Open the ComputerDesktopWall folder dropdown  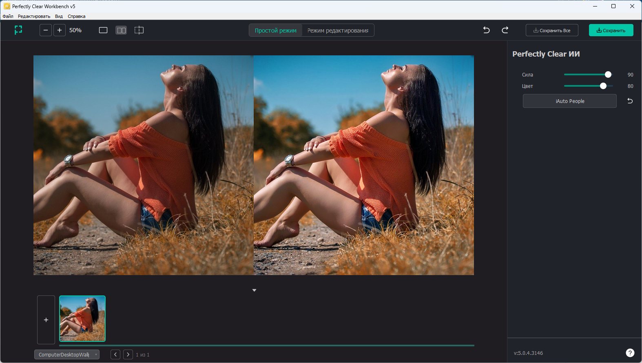tap(67, 354)
